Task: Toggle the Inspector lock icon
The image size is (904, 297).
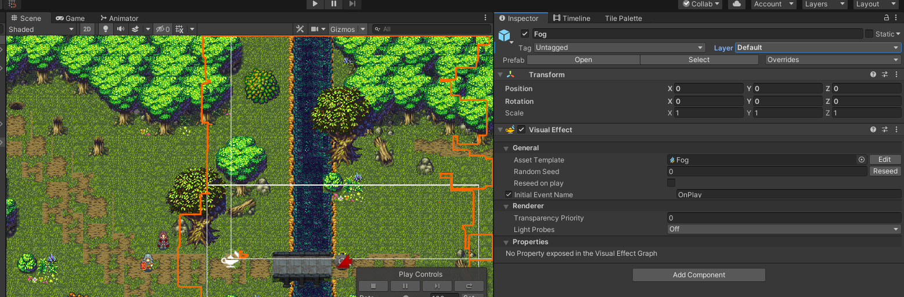Action: [887, 18]
